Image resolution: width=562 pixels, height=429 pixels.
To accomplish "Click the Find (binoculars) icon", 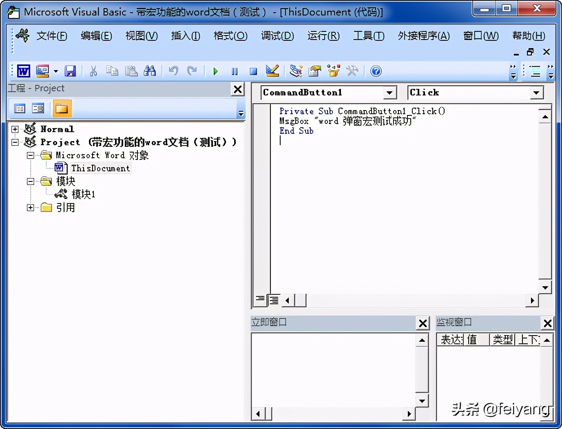I will pos(150,71).
